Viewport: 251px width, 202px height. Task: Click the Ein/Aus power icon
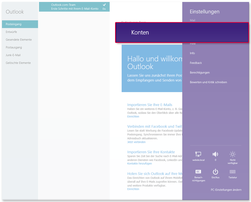coord(215,173)
